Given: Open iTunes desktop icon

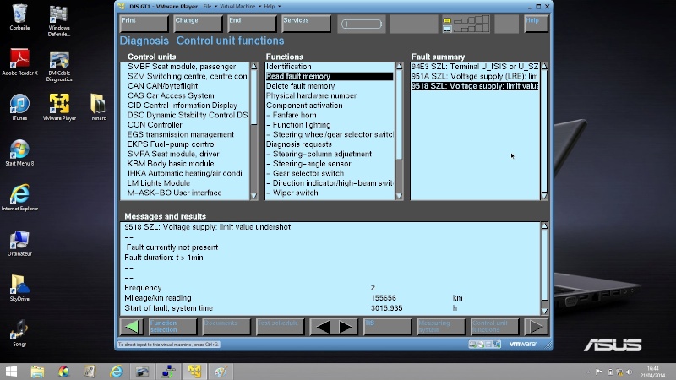Looking at the screenshot, I should (x=19, y=107).
